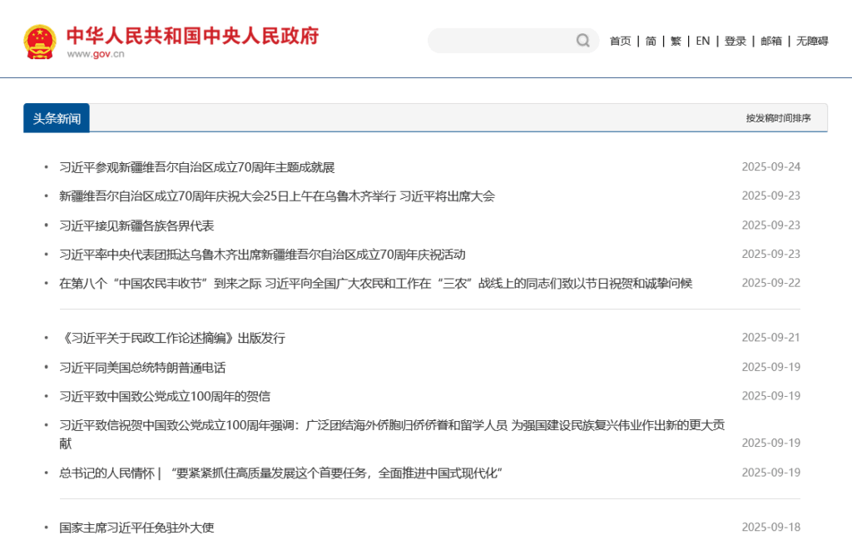Screen dimensions: 852x550
Task: Open article 习近平同美国总统特朗普通电话
Action: pyautogui.click(x=142, y=367)
